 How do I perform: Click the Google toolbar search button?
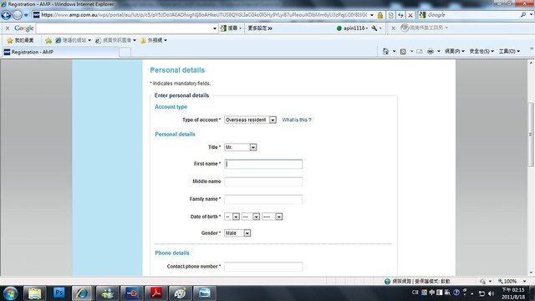(231, 28)
